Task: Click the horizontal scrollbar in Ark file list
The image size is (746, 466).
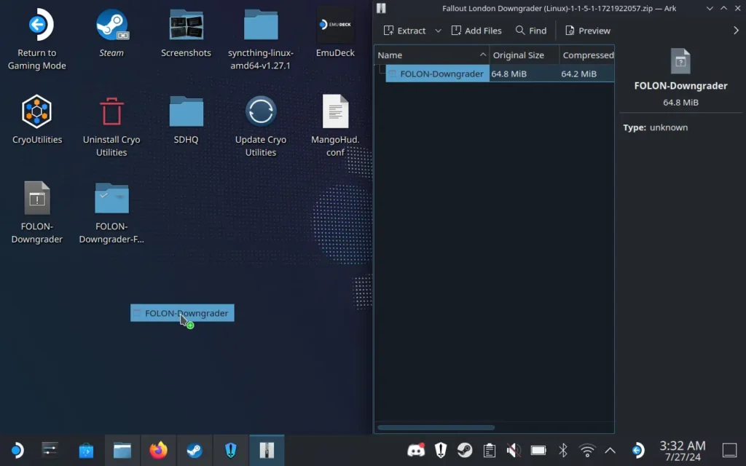Action: [436, 427]
